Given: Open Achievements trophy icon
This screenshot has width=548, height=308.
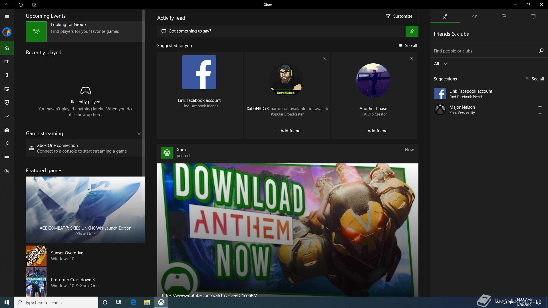Looking at the screenshot, I should (x=7, y=75).
